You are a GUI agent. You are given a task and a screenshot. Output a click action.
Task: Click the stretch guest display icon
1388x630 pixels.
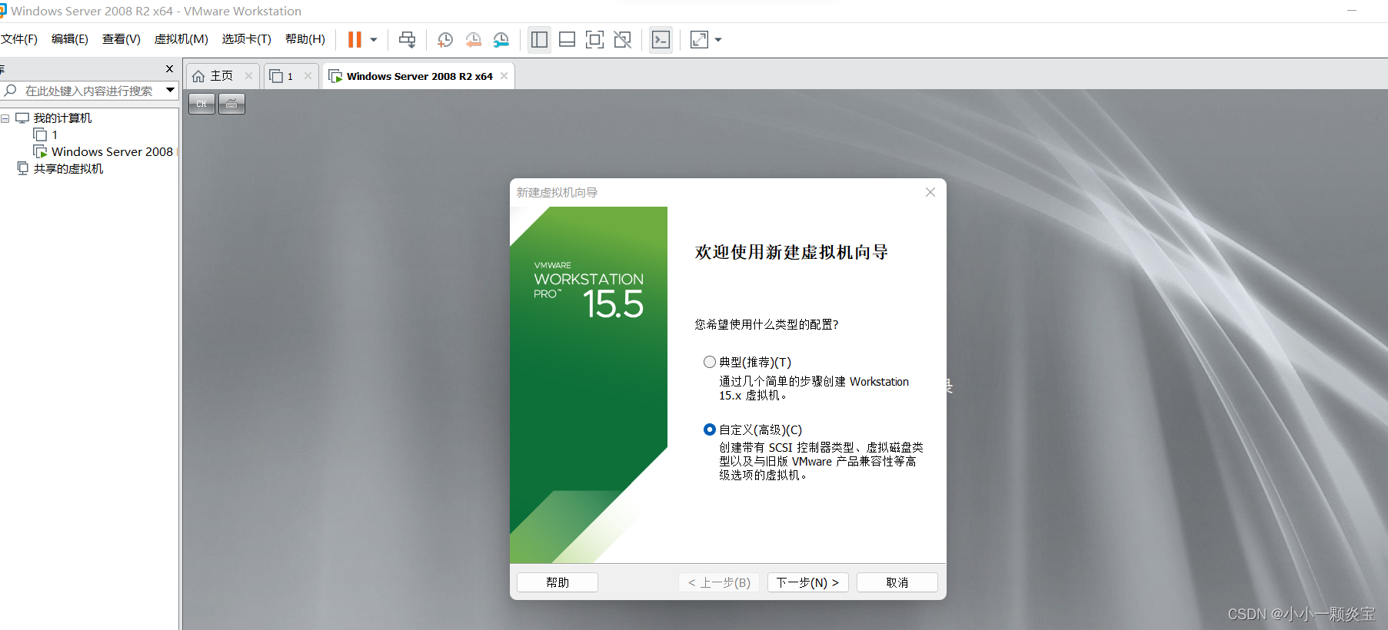[699, 40]
